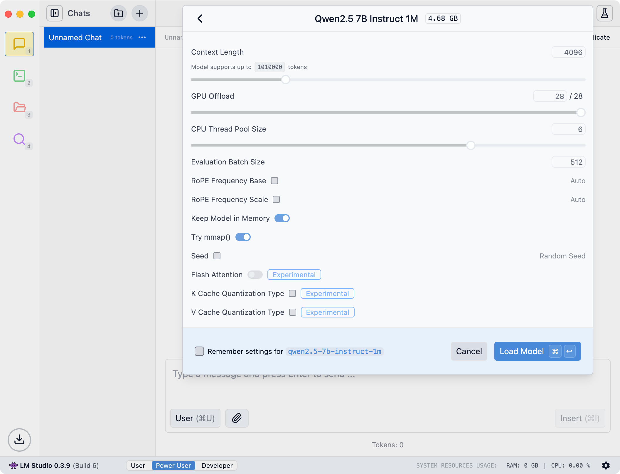This screenshot has width=620, height=474.
Task: Open the experiments flask icon top right
Action: 604,13
